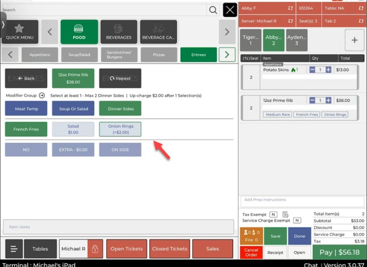Click the lock icon beside Michael R
This screenshot has width=367, height=267.
point(95,249)
